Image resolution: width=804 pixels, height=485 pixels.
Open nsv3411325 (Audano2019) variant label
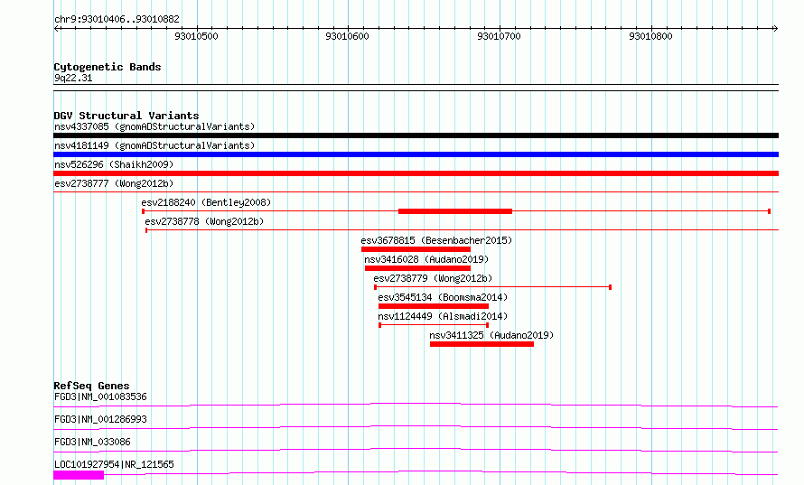click(491, 335)
